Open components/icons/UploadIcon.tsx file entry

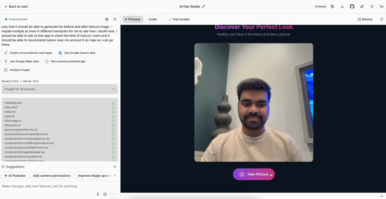pos(26,134)
